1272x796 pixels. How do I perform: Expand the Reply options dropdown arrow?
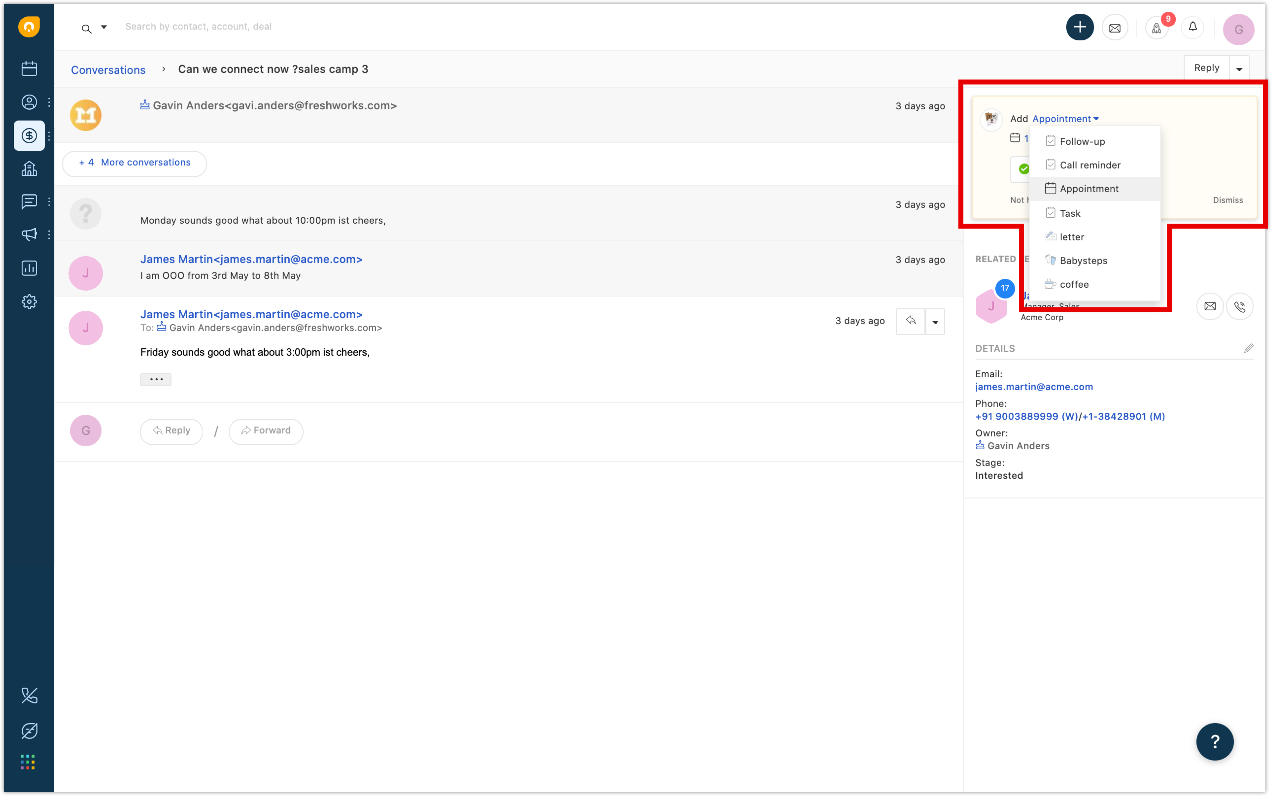tap(1239, 69)
